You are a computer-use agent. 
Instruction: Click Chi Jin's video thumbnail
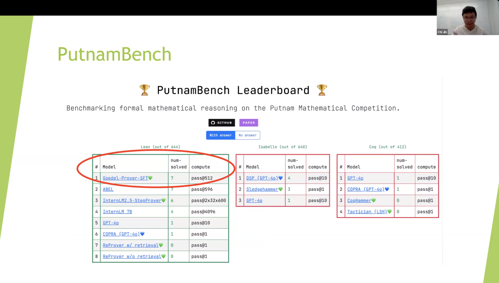[x=468, y=18]
